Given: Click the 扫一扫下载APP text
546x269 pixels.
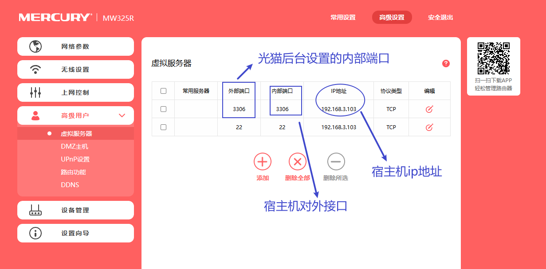Looking at the screenshot, I should pos(493,81).
